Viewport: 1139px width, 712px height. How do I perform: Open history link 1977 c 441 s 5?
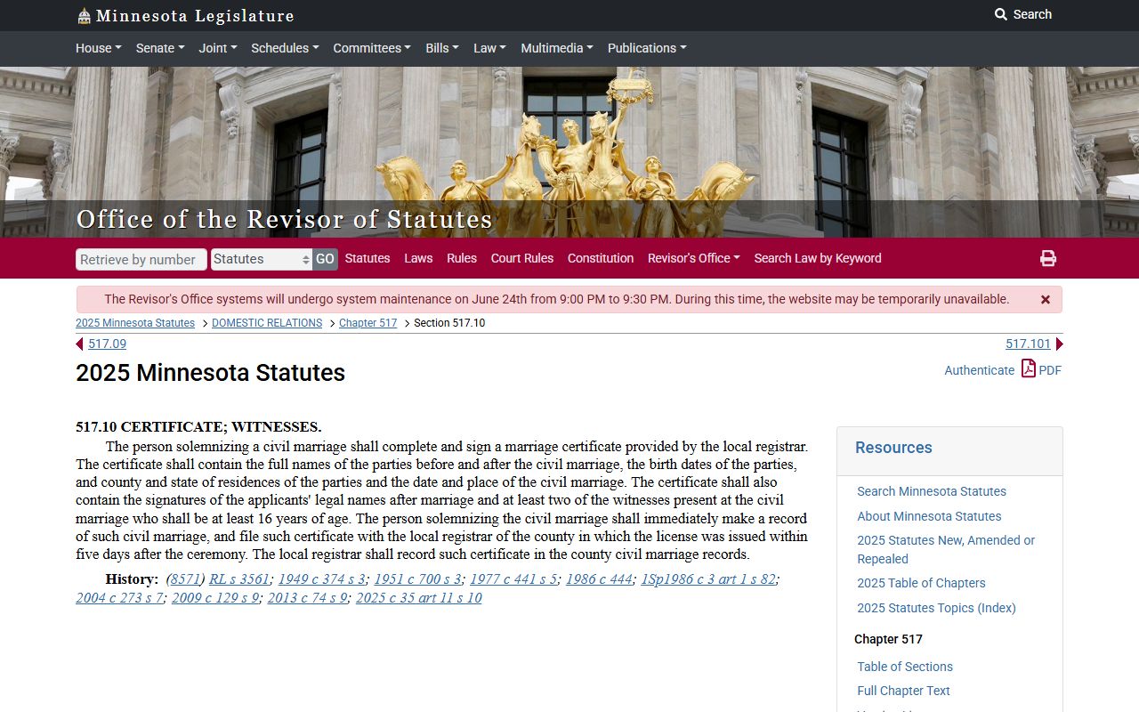513,579
